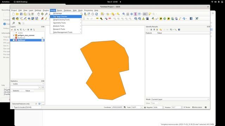The image size is (225, 126).
Task: Open the Attribute Table icon
Action: tap(139, 14)
